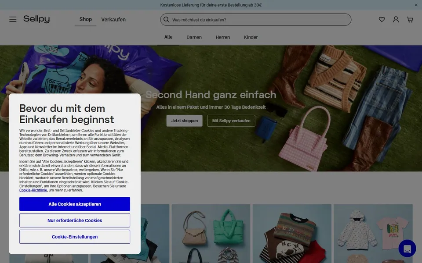Accept all cookies with Alle Cookies akzeptieren
Screen dimensions: 422x263
[75, 204]
